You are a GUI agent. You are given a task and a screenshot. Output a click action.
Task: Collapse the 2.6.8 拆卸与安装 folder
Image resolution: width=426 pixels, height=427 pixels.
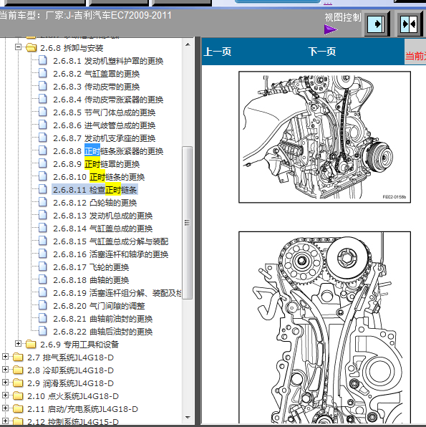click(x=18, y=47)
